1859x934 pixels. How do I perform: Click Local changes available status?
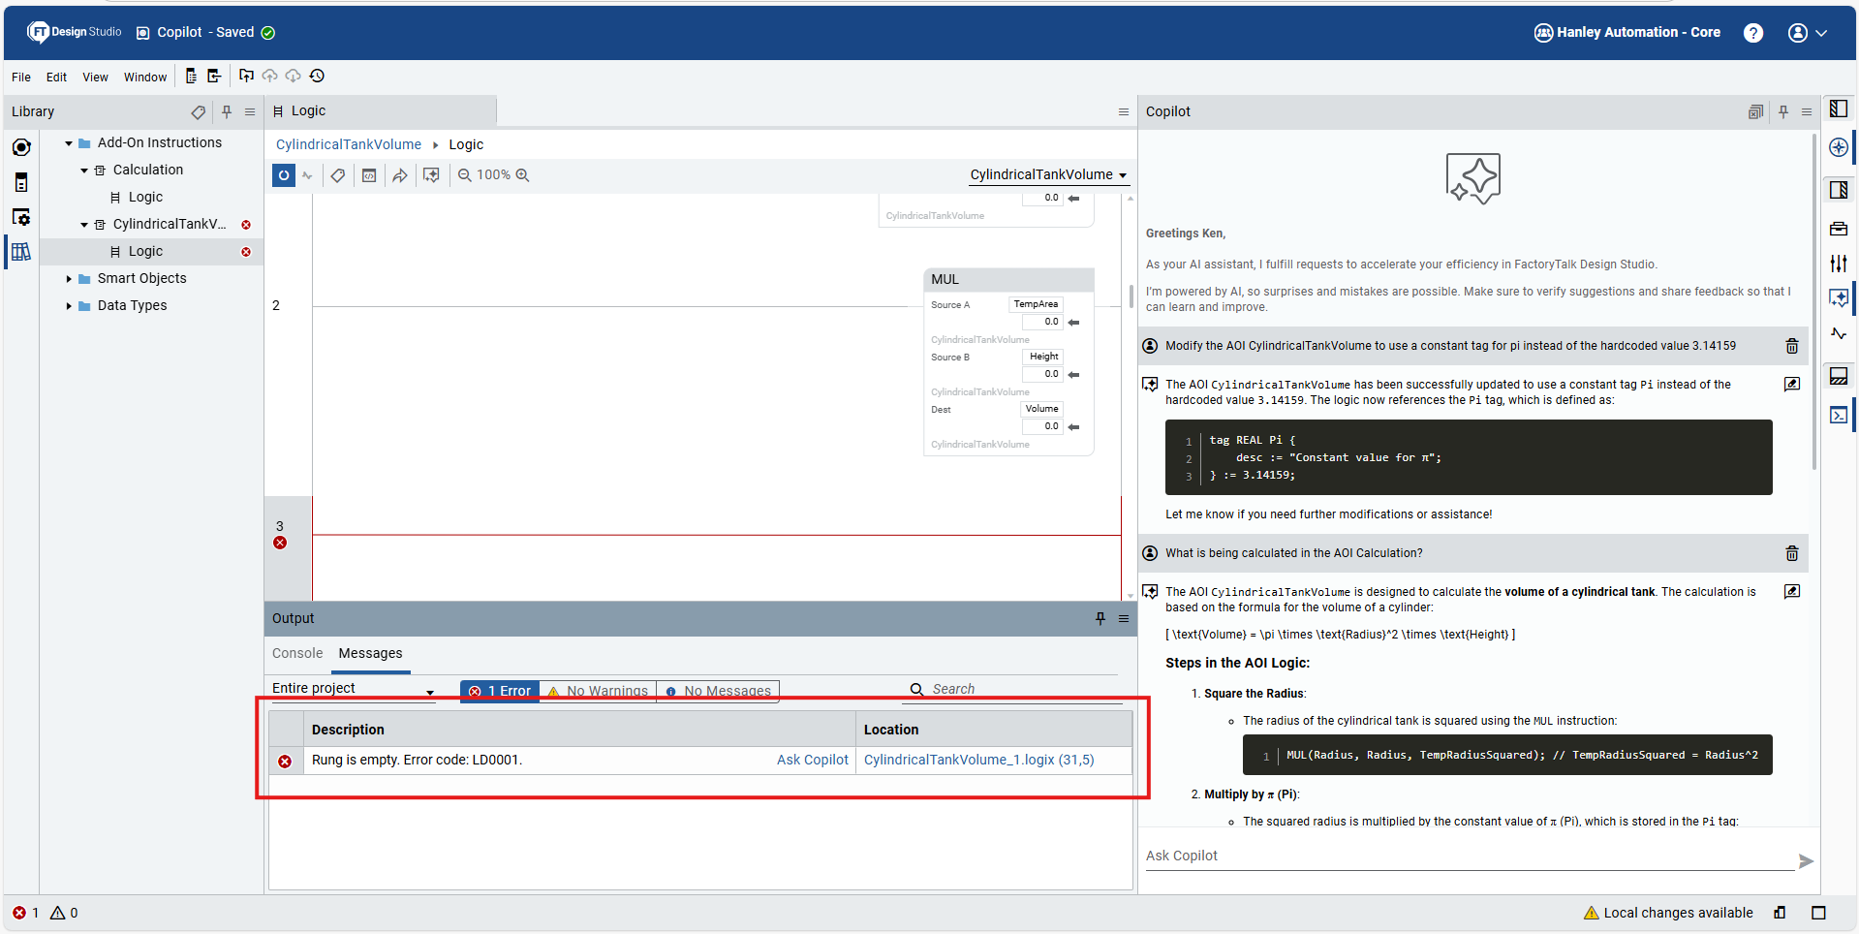tap(1668, 914)
